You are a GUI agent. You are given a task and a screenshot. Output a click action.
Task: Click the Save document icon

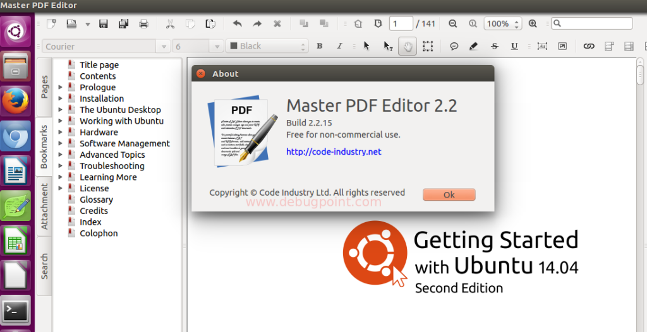pyautogui.click(x=104, y=24)
